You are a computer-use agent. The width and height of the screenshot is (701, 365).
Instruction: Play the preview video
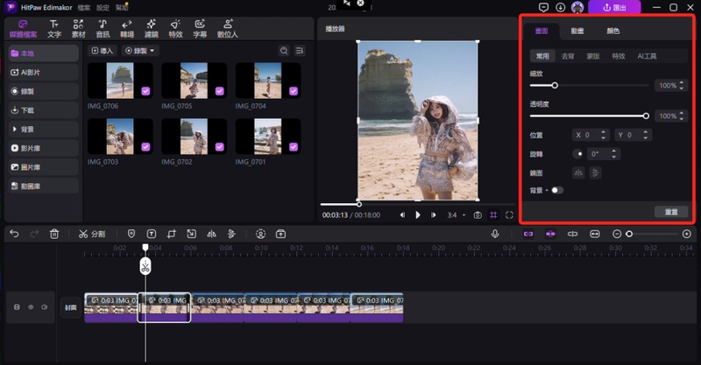click(418, 215)
